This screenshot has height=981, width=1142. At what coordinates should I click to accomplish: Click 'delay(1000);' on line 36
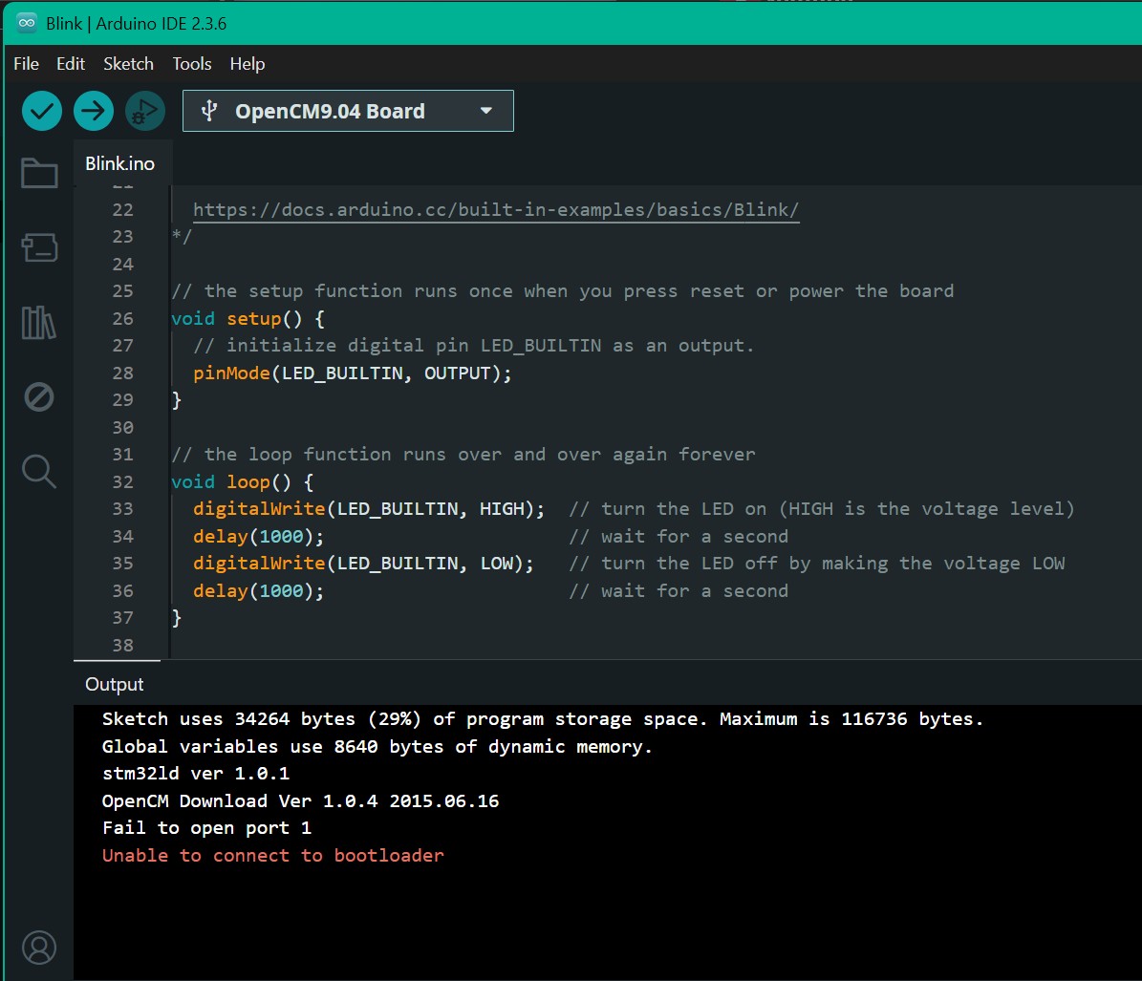point(259,591)
